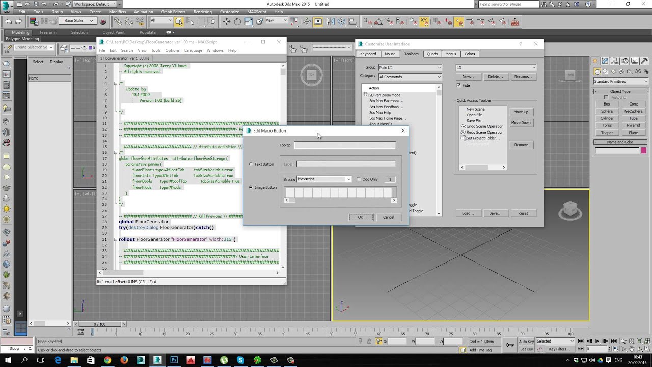
Task: Click the Teapot primitive button
Action: click(x=607, y=133)
